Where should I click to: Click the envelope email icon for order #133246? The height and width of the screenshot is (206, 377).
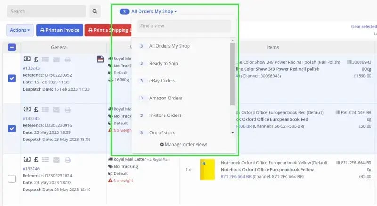tap(57, 160)
